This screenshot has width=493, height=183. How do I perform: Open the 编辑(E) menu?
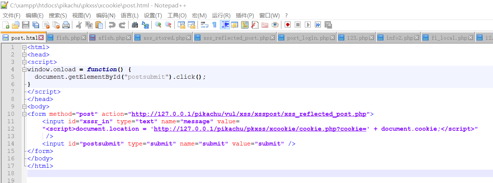coord(35,15)
